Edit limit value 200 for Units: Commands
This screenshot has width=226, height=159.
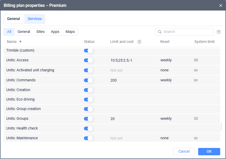click(114, 80)
